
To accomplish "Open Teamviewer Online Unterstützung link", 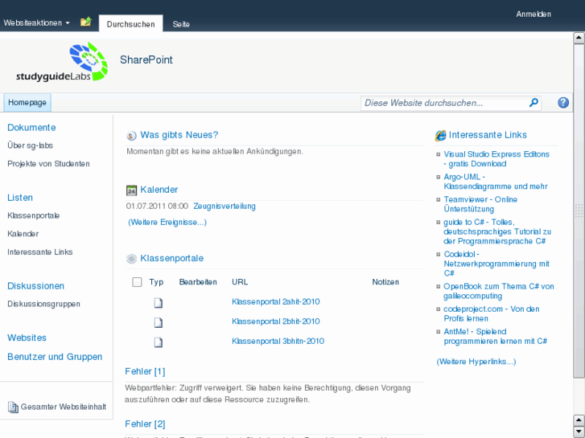I will (x=480, y=204).
